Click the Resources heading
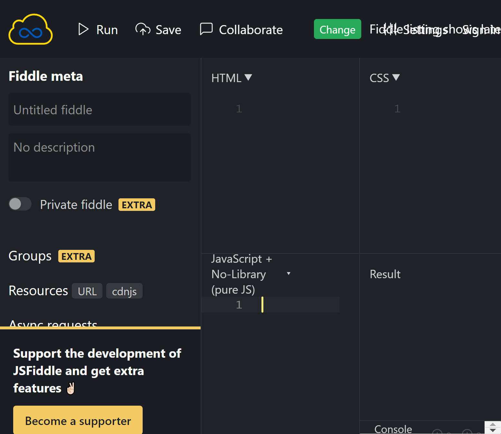Image resolution: width=501 pixels, height=434 pixels. click(38, 290)
